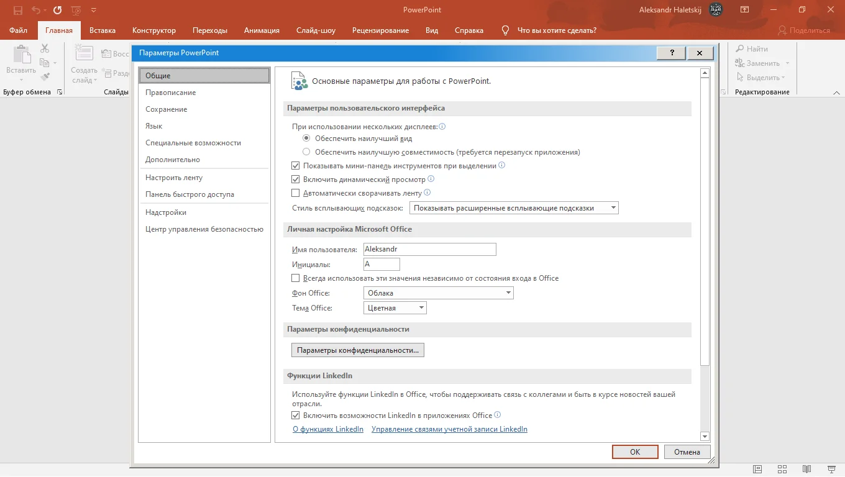The image size is (845, 477).
Task: Open 'Управление связями учетной записи LinkedIn' link
Action: point(449,429)
